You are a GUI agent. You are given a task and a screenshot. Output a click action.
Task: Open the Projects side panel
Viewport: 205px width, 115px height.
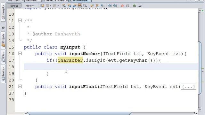pyautogui.click(x=3, y=40)
